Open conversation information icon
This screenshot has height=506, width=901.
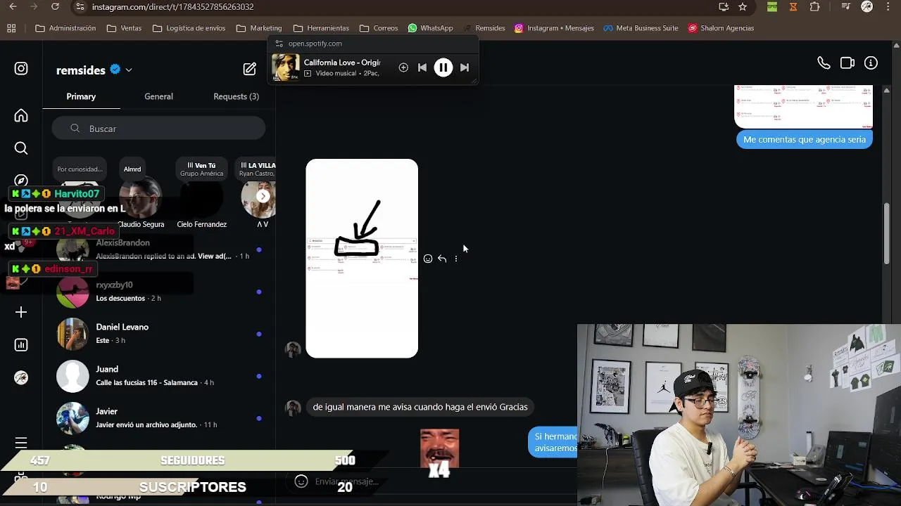coord(871,63)
